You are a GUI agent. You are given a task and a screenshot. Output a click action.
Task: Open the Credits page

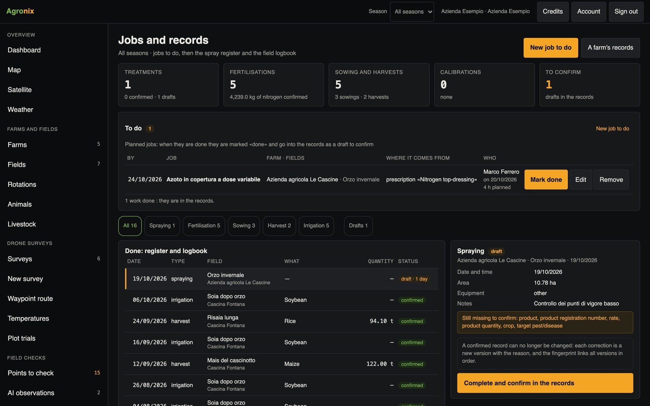point(552,12)
